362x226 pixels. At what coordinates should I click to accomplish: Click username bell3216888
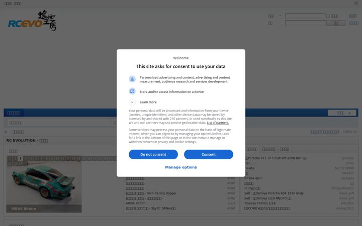coord(344,168)
